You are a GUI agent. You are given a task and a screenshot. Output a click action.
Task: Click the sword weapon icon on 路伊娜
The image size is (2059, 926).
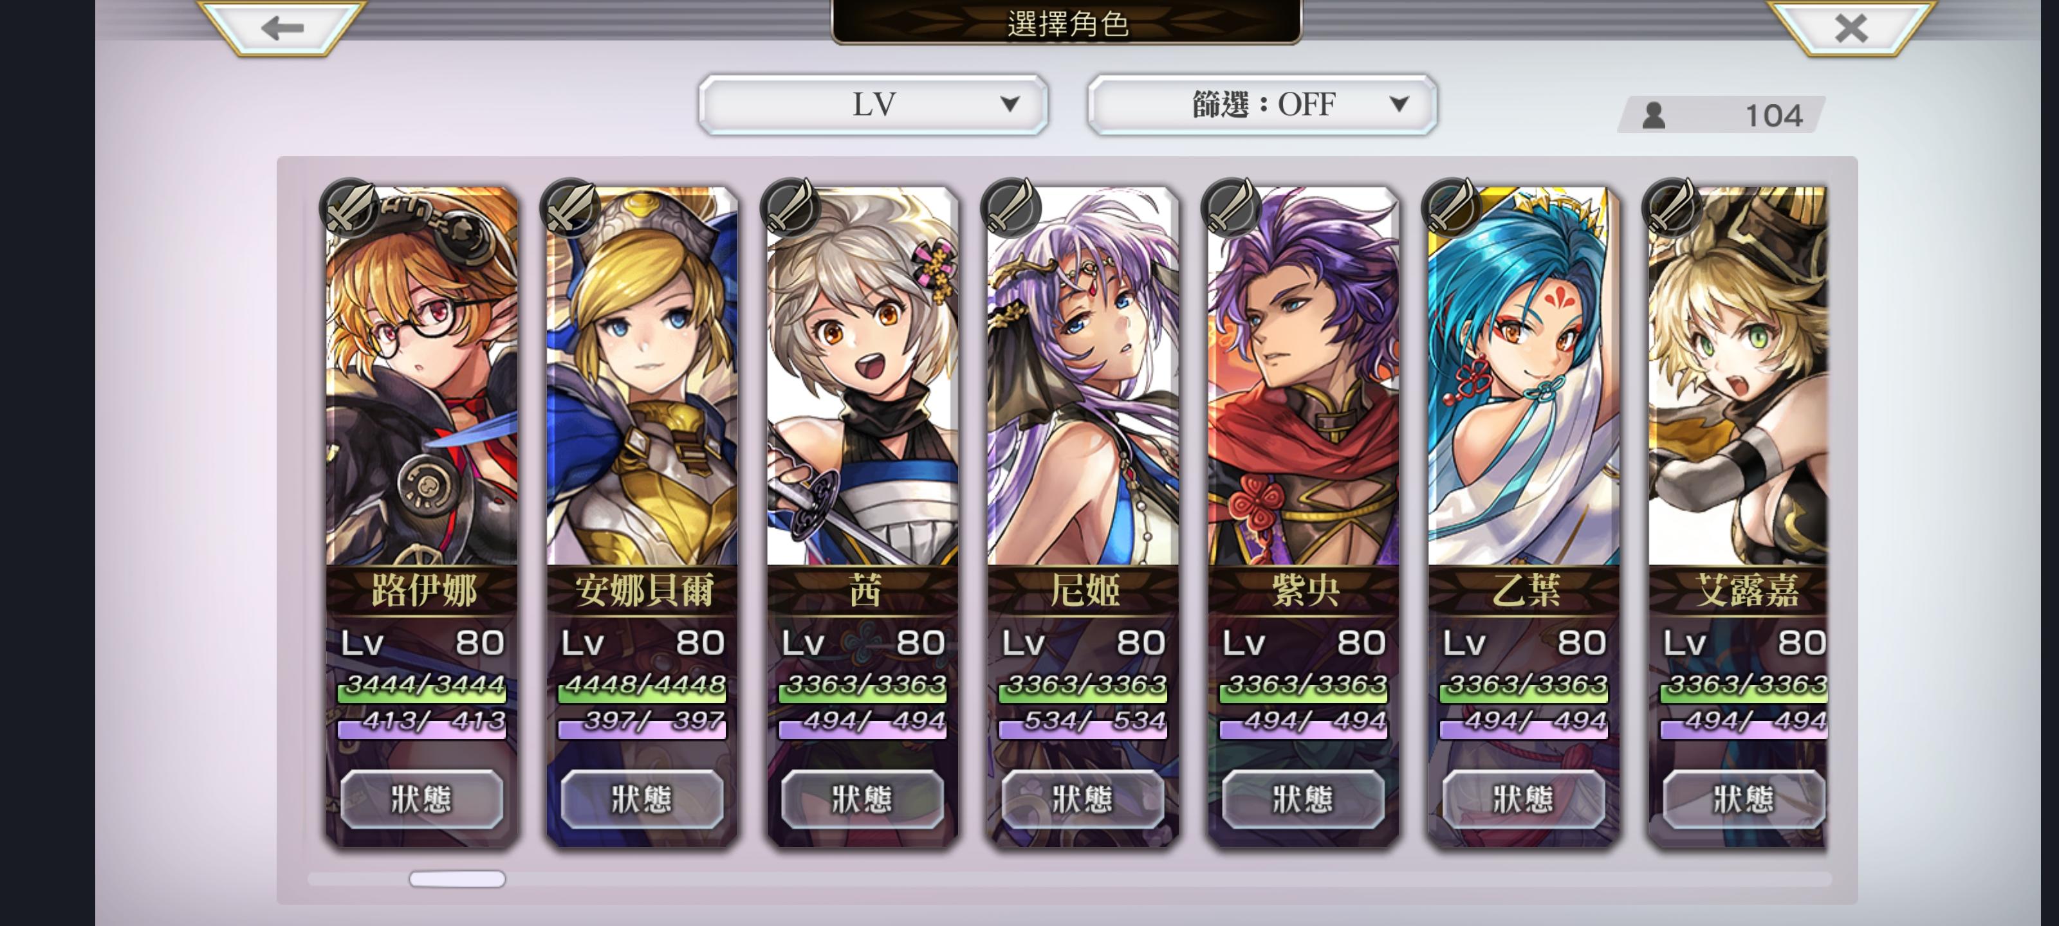pos(349,208)
